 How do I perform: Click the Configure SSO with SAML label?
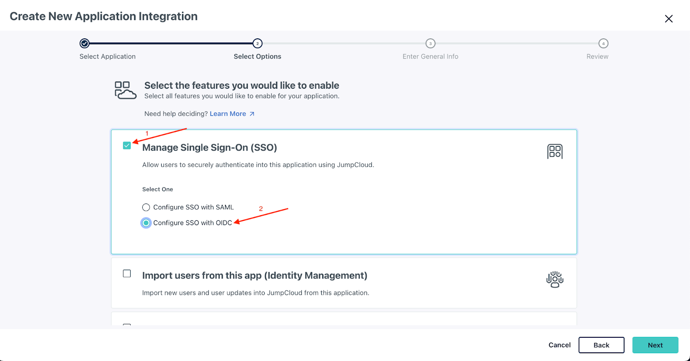click(x=194, y=207)
